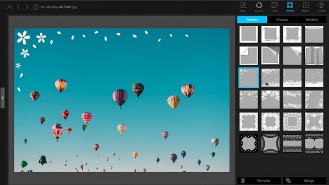Select the curled corner white border frame thumbnail

270,55
